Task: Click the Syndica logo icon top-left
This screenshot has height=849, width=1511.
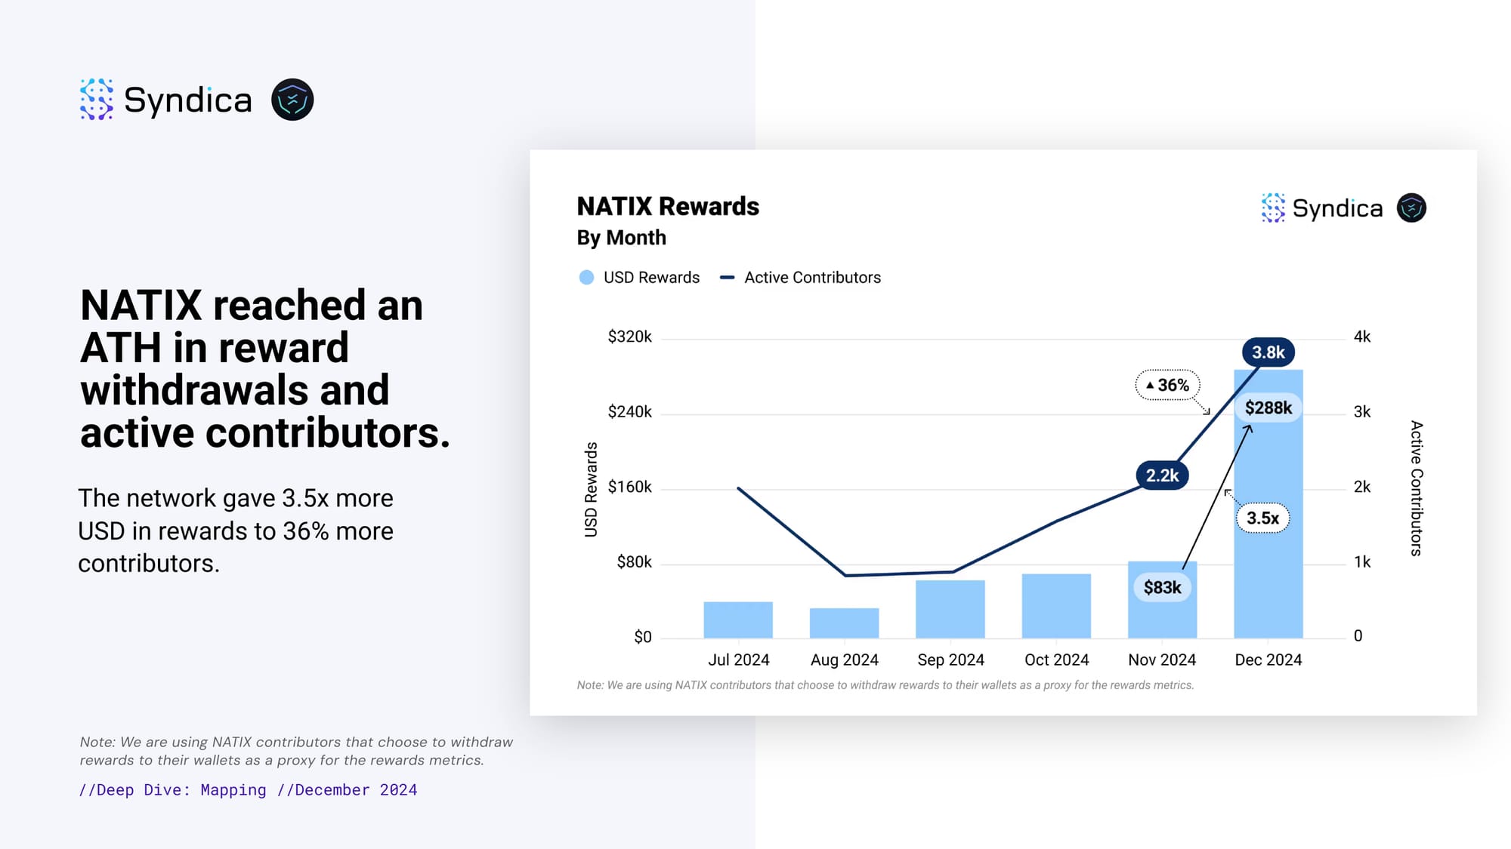Action: tap(97, 100)
